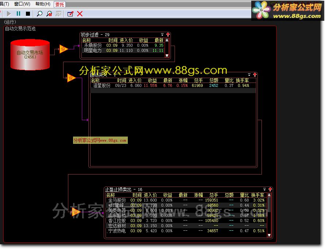Image resolution: width=325 pixels, height=249 pixels.
Task: Click 总手 column header in 自动买入
Action: coord(198,80)
